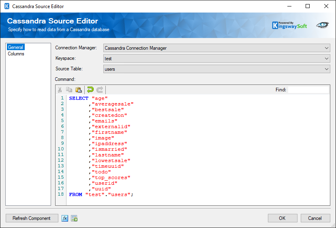Click the "timeuuid" column text

pos(108,166)
